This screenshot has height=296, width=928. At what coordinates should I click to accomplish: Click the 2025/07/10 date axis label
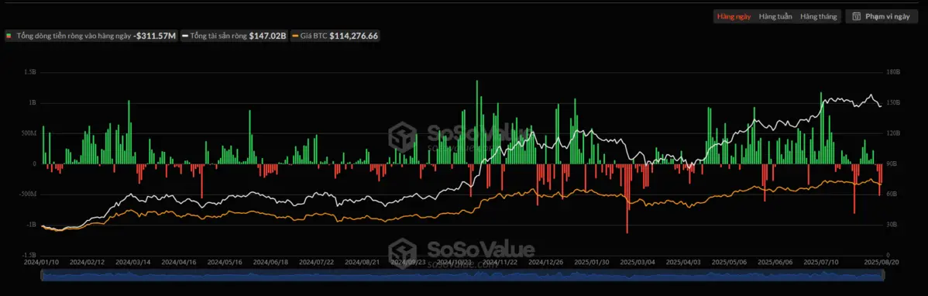tap(820, 261)
